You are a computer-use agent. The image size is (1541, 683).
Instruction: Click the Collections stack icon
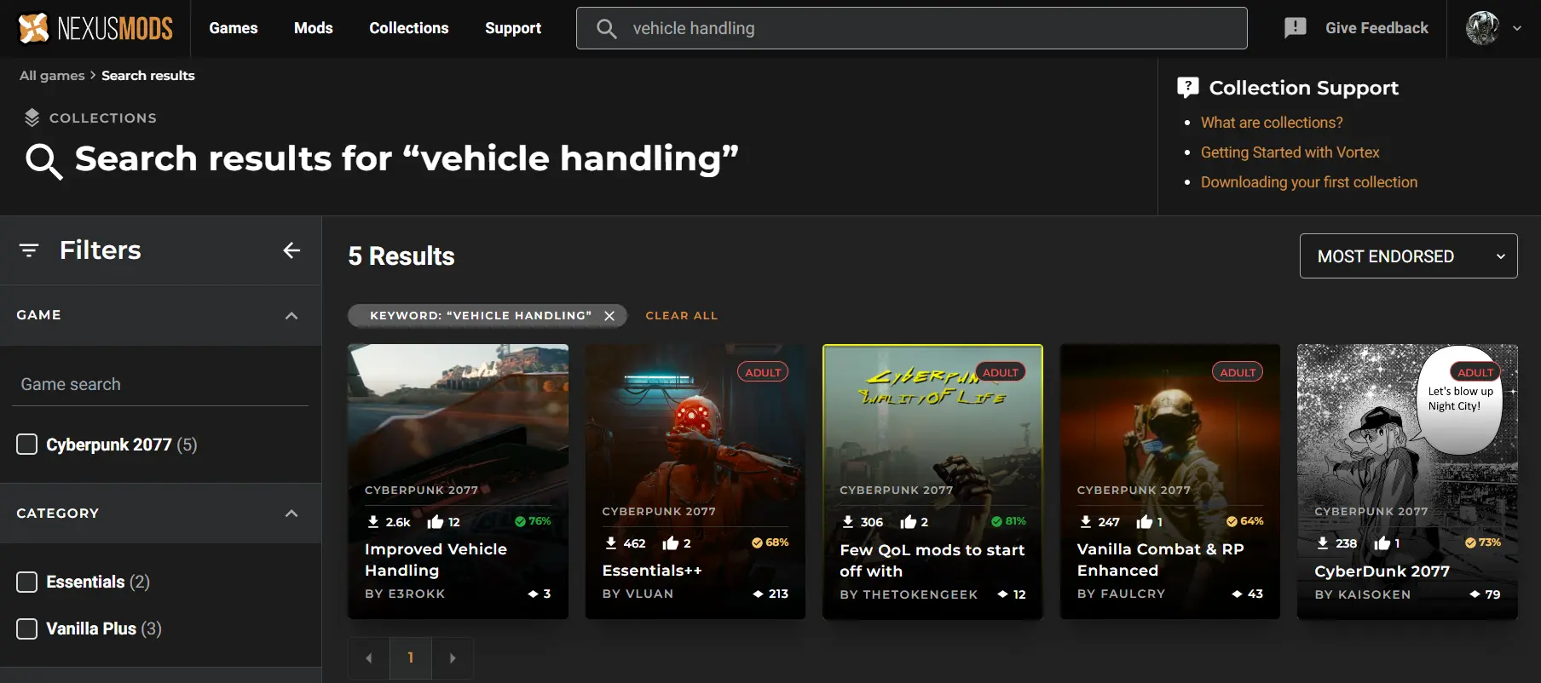coord(32,118)
